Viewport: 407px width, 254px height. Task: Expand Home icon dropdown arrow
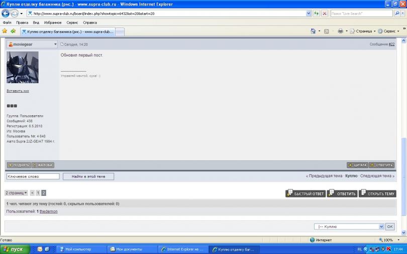319,31
